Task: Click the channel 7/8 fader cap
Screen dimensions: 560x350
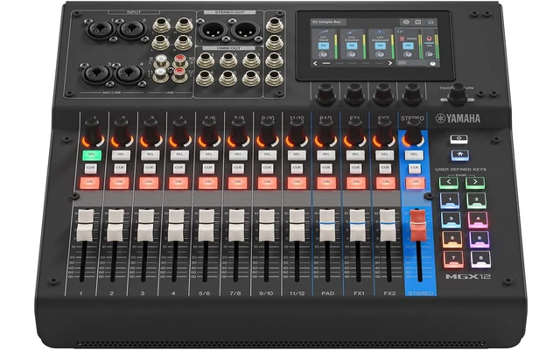Action: [x=236, y=226]
